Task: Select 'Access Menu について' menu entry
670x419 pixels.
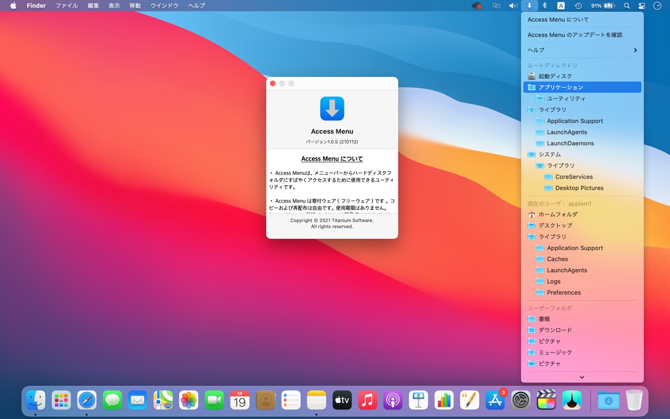Action: click(582, 20)
